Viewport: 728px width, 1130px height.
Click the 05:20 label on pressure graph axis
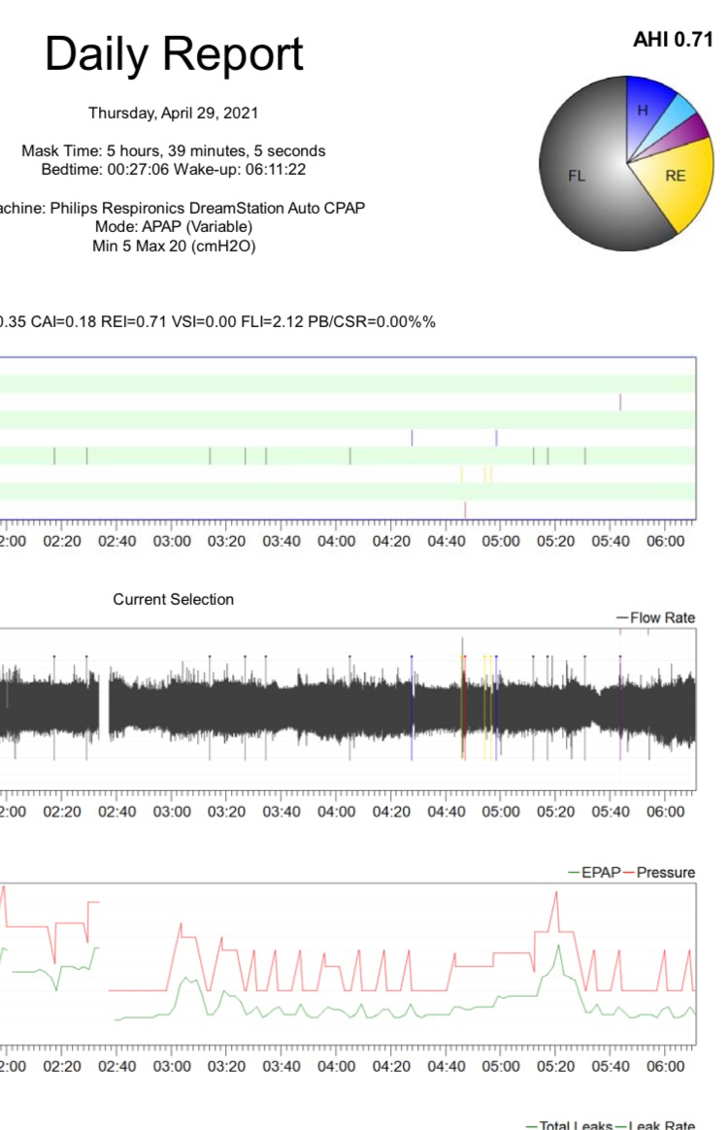(555, 1066)
